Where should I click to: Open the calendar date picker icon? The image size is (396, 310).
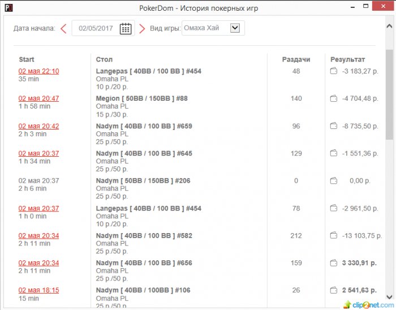pyautogui.click(x=126, y=28)
